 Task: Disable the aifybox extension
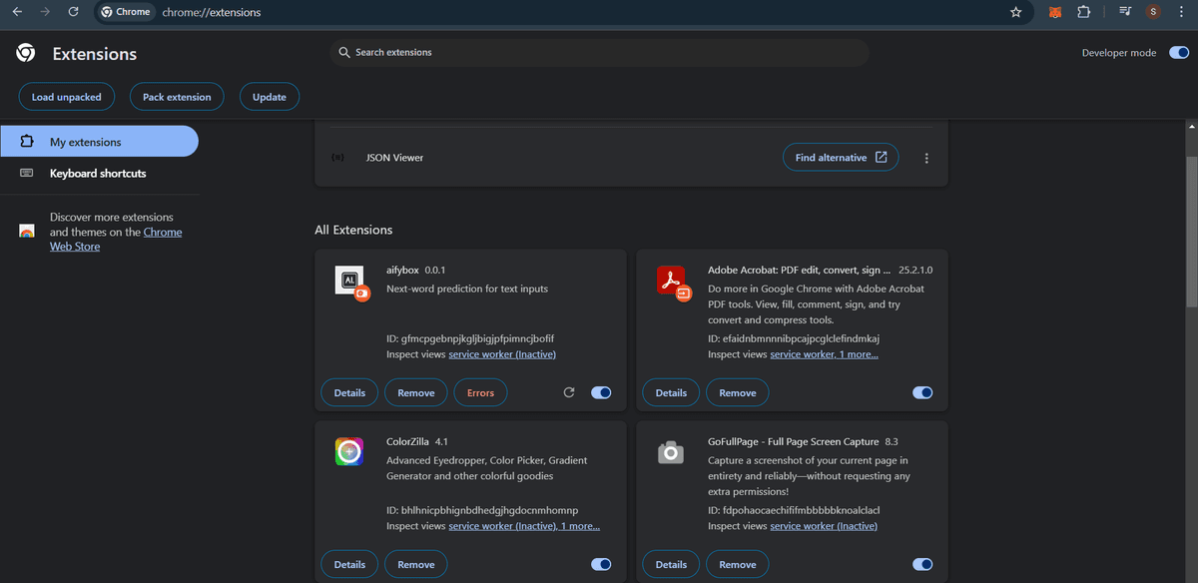(601, 393)
